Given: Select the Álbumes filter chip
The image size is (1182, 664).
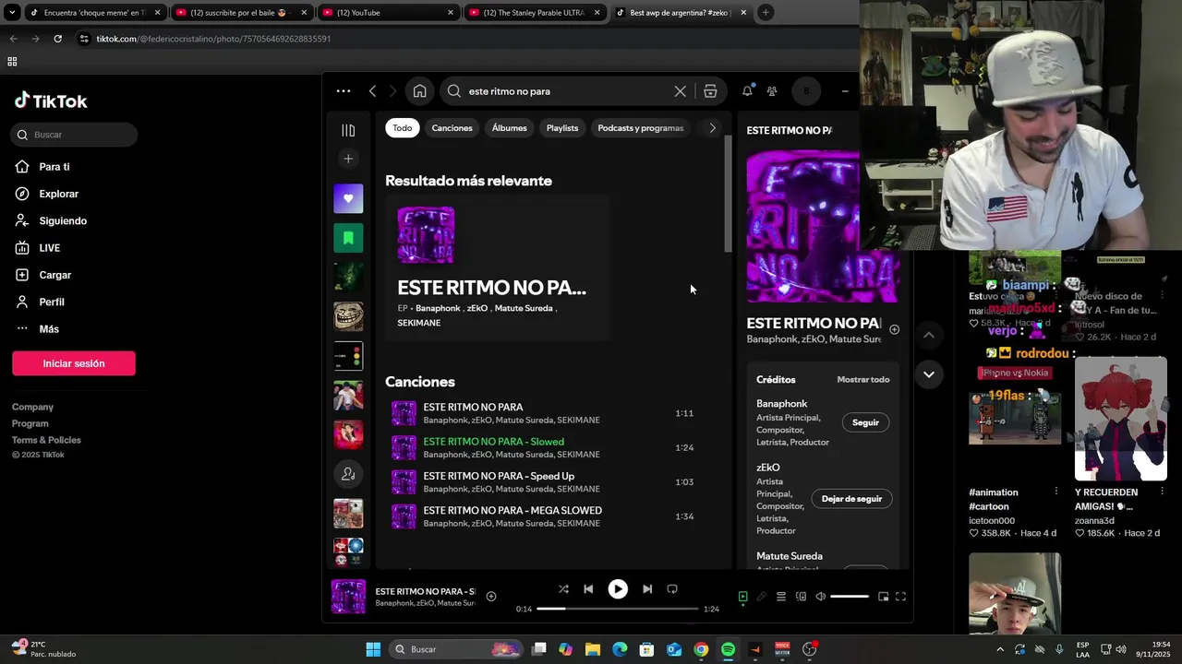Looking at the screenshot, I should pos(510,128).
